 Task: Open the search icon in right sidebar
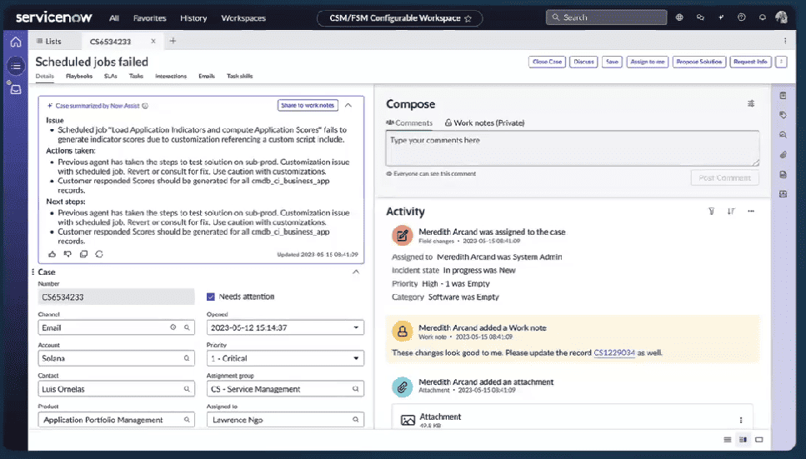[x=783, y=135]
